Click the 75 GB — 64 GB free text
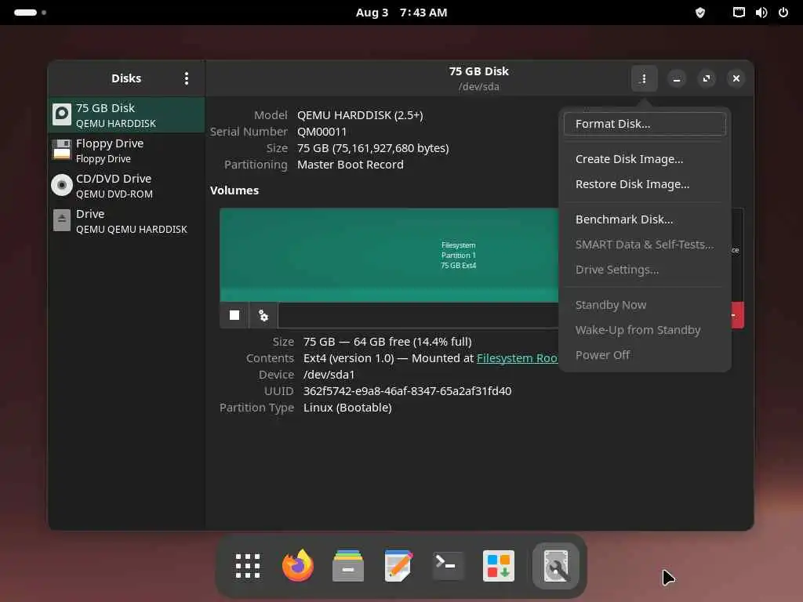803x602 pixels. click(x=387, y=342)
